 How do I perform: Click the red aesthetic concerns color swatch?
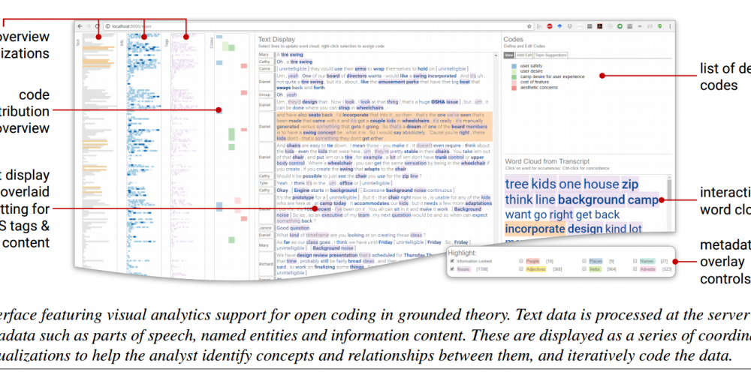(x=513, y=87)
